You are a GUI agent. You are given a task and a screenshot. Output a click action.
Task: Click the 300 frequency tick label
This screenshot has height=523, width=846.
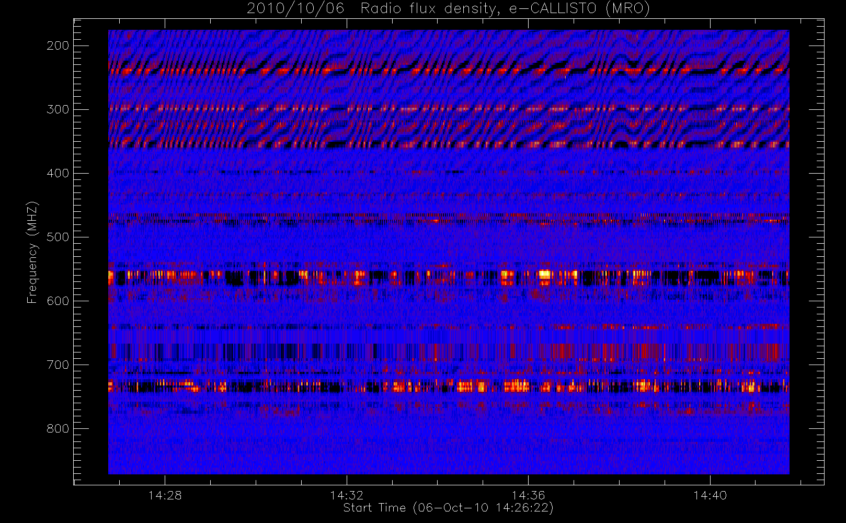tap(58, 109)
